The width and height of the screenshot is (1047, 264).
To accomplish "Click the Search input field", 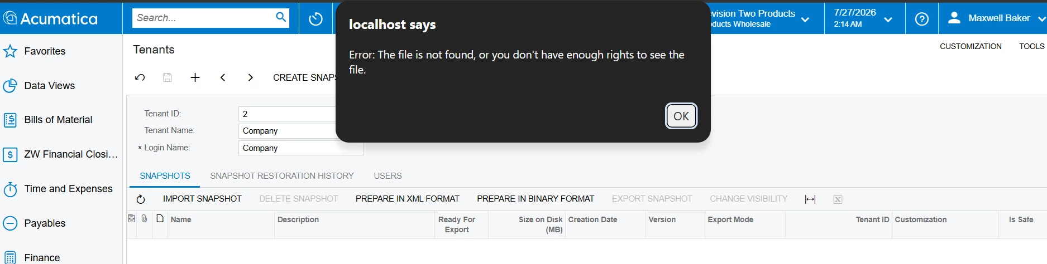I will click(x=204, y=18).
